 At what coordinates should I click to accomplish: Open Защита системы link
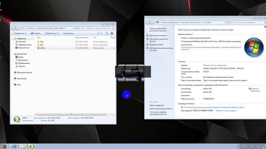[156, 45]
